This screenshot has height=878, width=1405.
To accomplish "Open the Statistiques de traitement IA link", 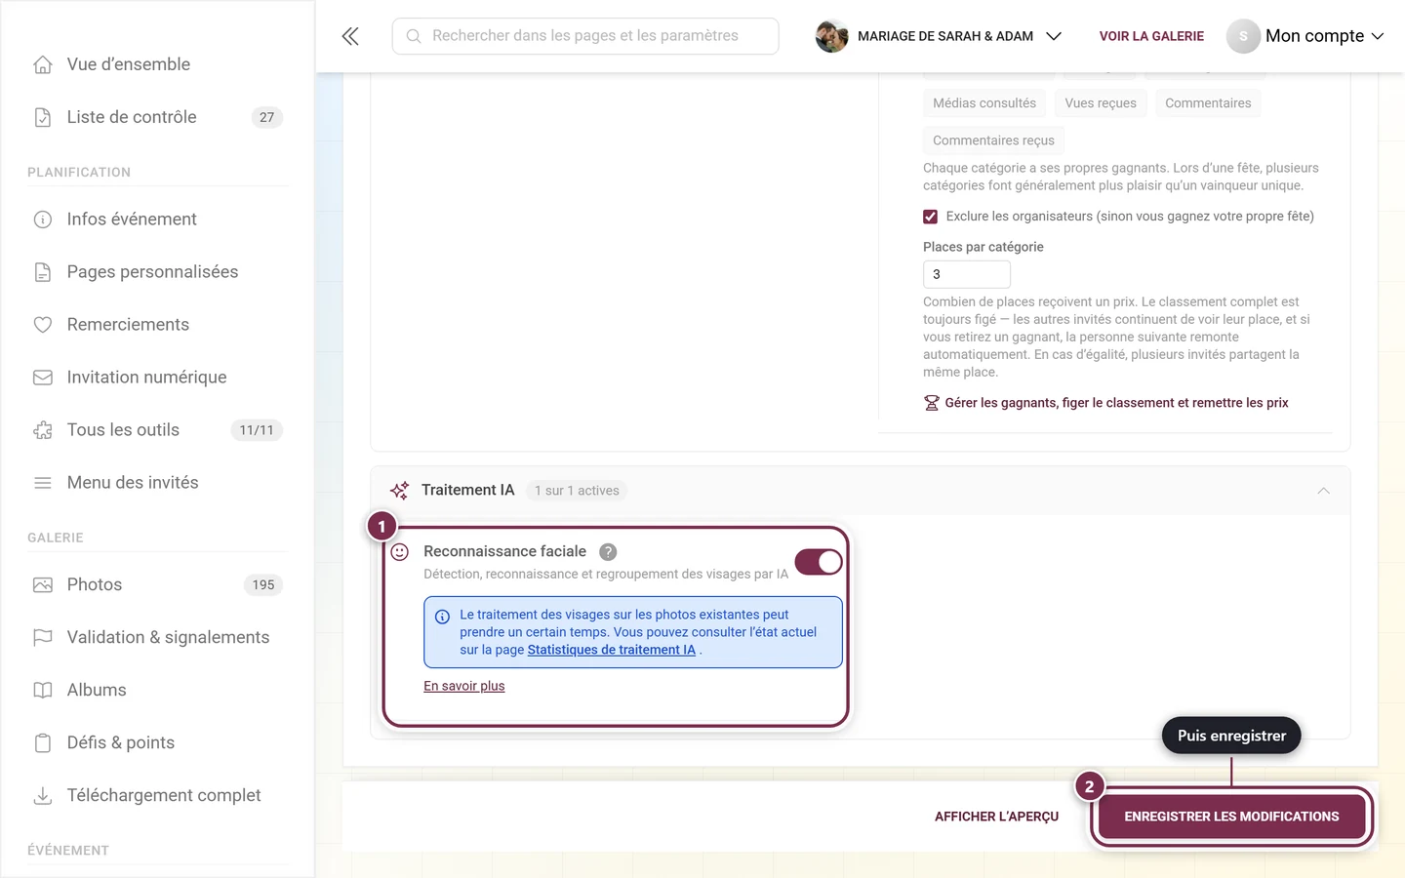I will [x=612, y=650].
